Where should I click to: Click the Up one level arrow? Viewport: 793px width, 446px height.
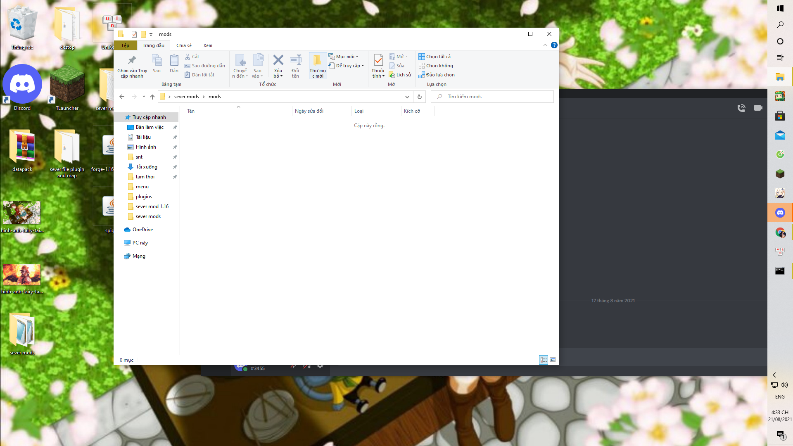click(152, 97)
